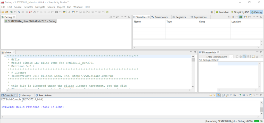
Task: Select the Console tab
Action: point(9,95)
